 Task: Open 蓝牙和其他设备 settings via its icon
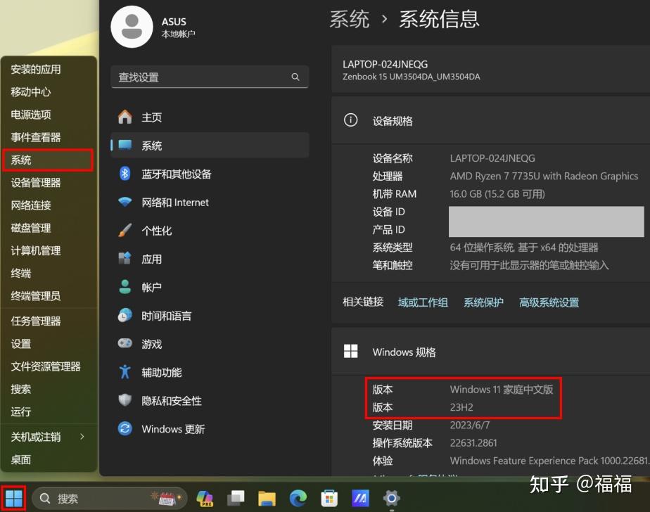pos(125,174)
